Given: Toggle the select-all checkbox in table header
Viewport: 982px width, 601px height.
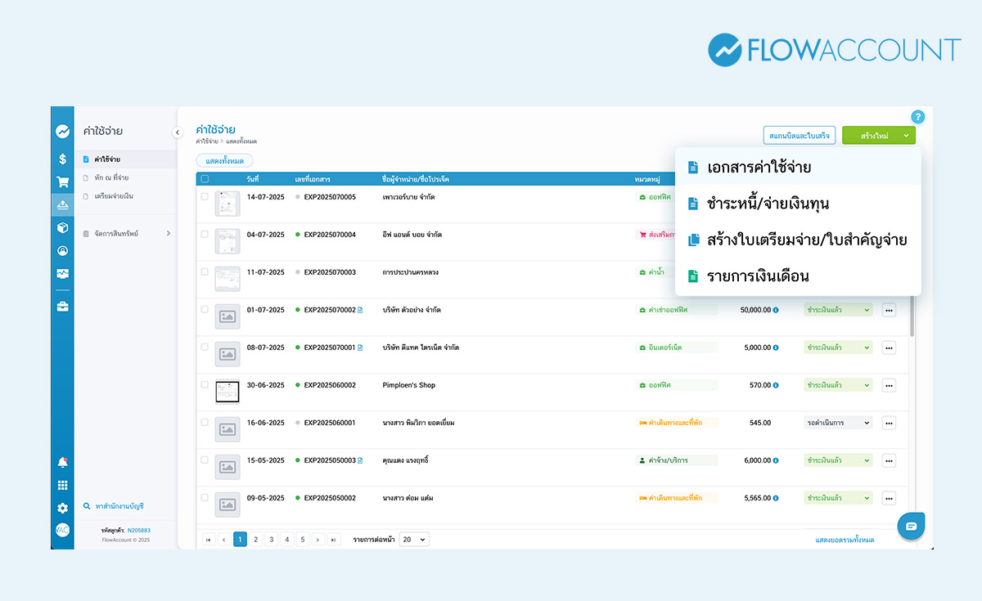Looking at the screenshot, I should point(205,178).
